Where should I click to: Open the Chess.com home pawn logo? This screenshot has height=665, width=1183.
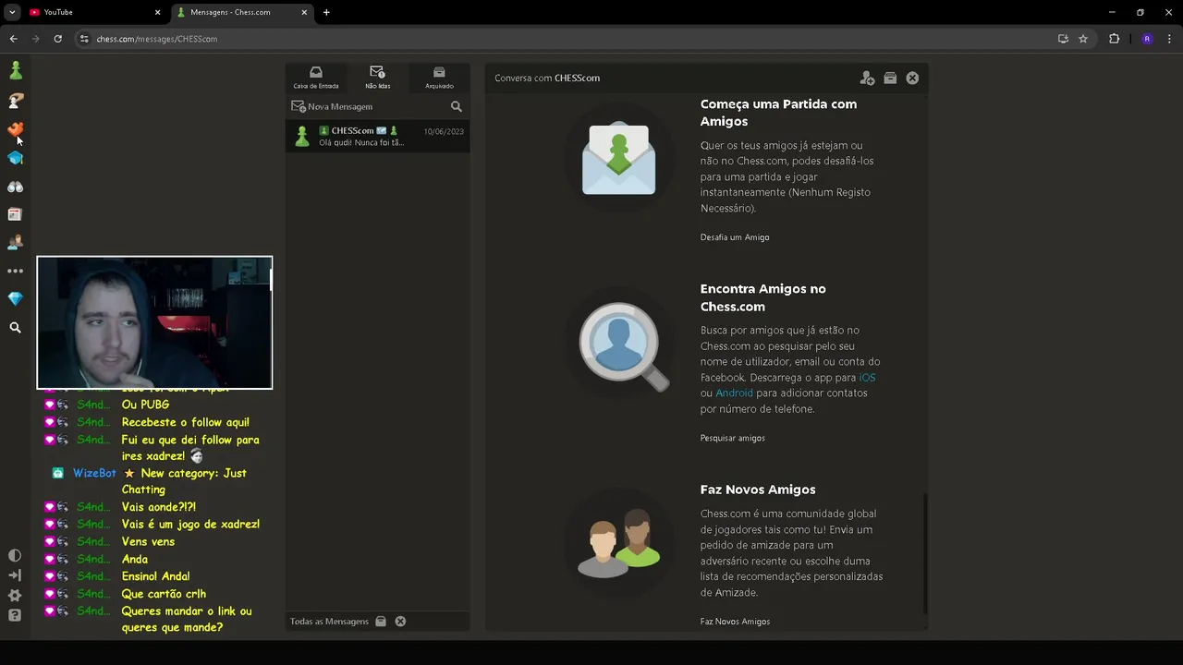15,71
